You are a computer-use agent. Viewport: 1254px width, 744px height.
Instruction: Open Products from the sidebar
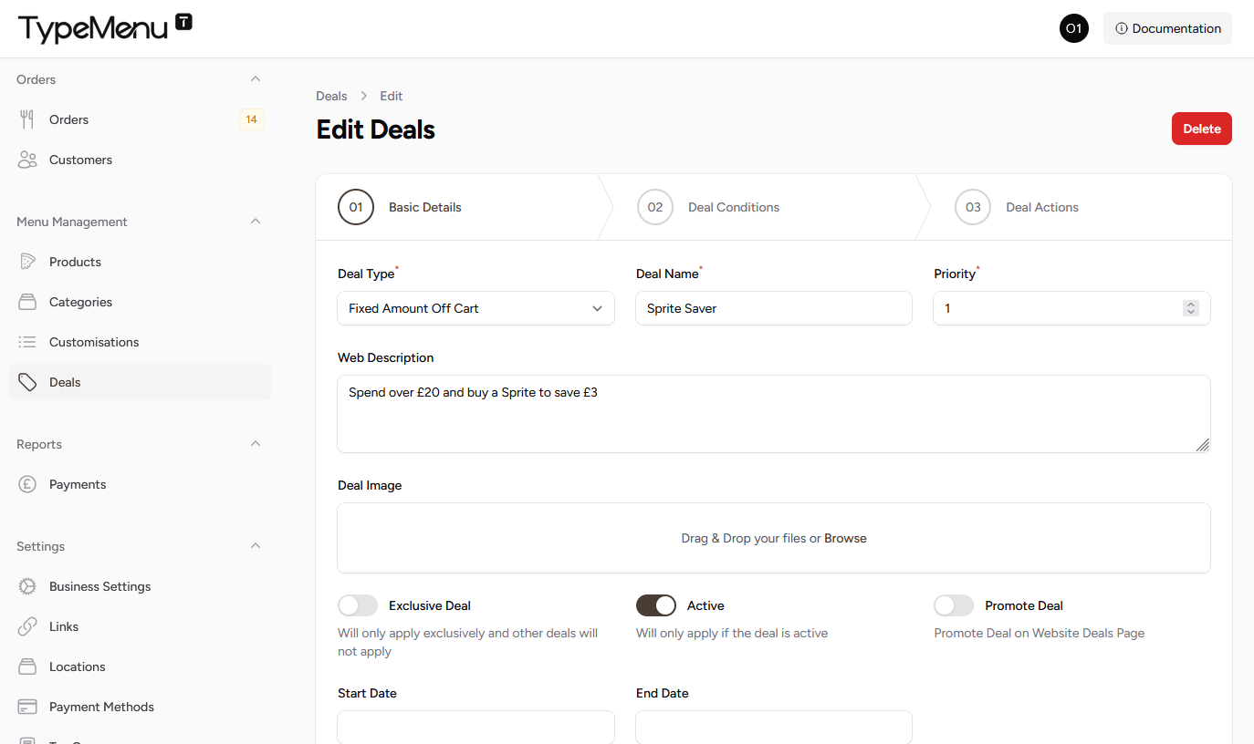[x=29, y=262]
